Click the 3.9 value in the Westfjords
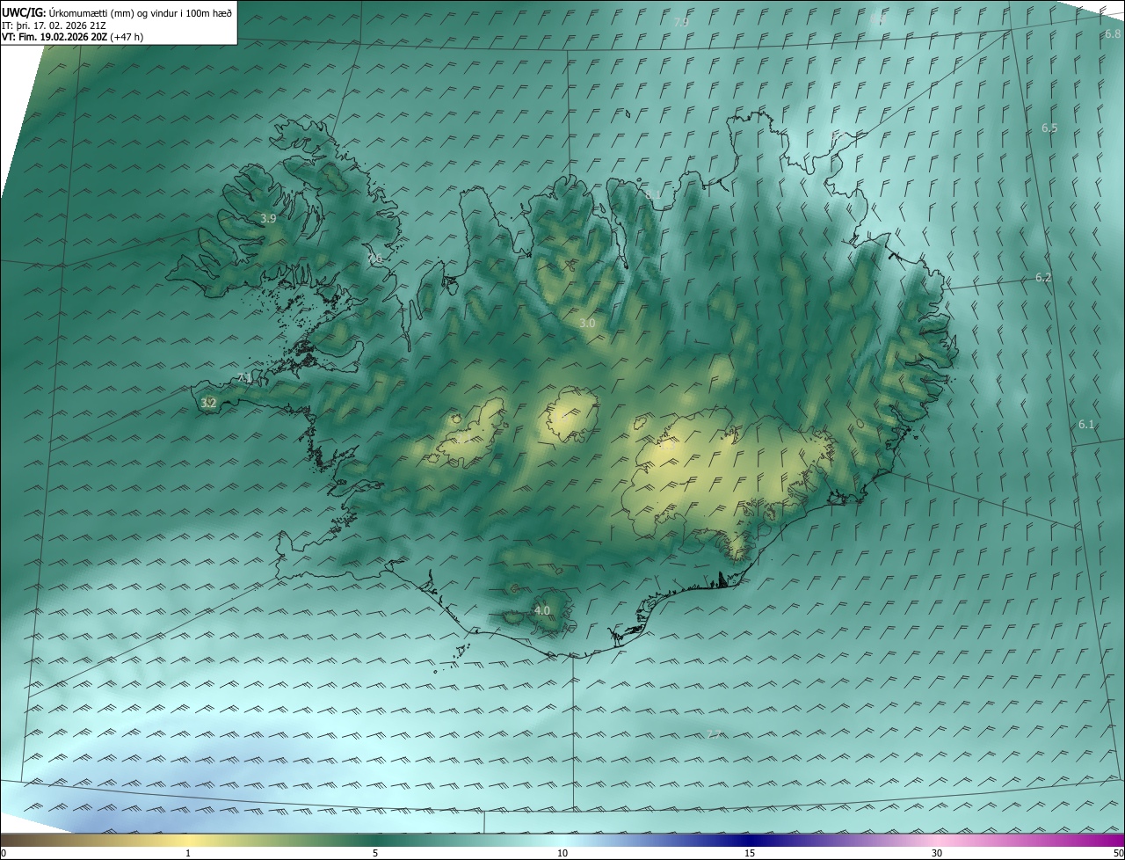The height and width of the screenshot is (860, 1125). [268, 218]
